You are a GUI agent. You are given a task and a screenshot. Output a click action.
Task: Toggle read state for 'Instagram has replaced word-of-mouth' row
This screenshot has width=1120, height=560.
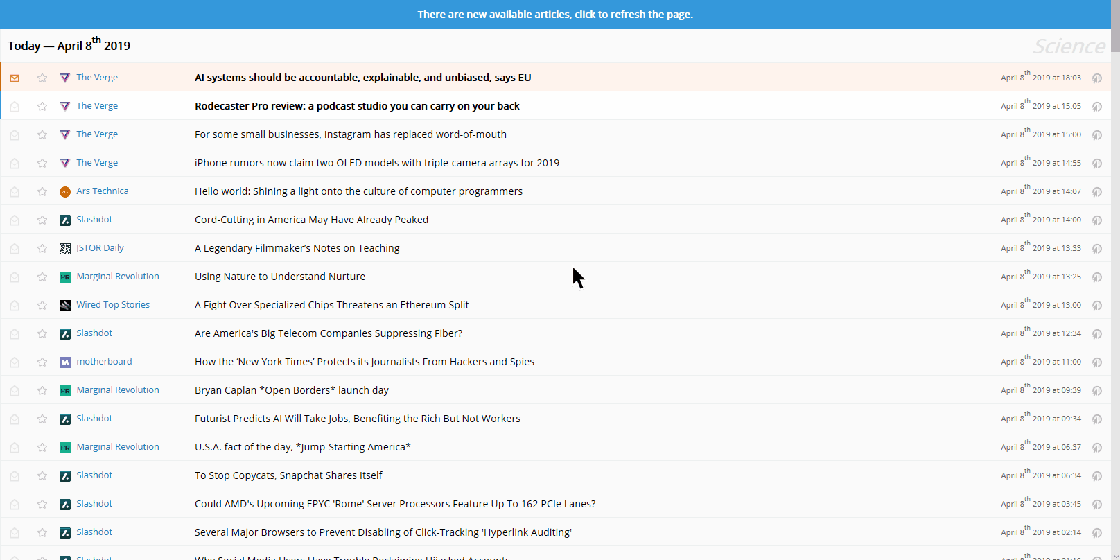tap(15, 135)
